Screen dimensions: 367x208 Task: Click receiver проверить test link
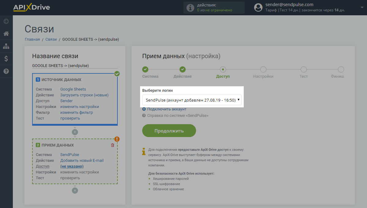(x=70, y=178)
